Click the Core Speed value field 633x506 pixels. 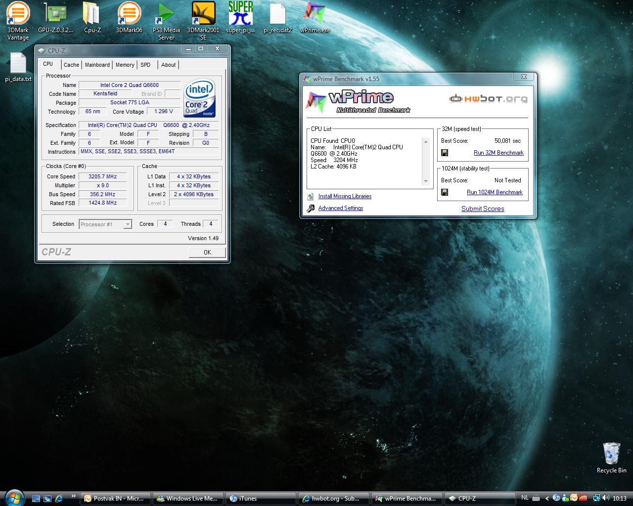pyautogui.click(x=102, y=176)
